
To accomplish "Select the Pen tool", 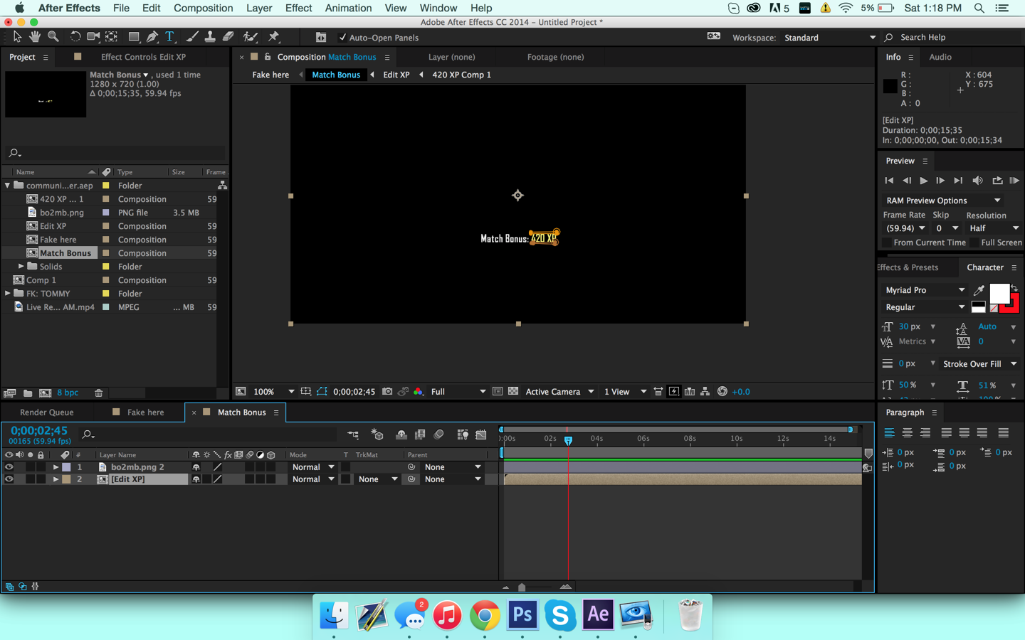I will 152,36.
